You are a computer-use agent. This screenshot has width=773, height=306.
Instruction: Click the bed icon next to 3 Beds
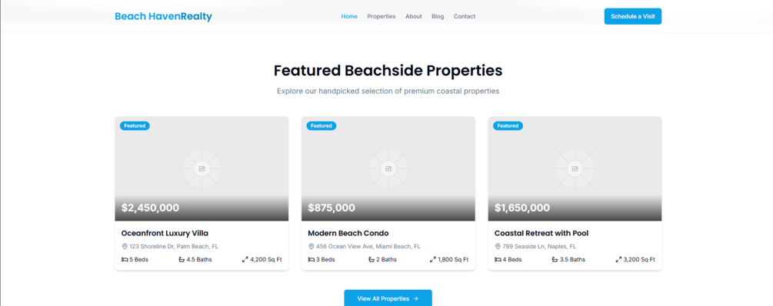coord(311,259)
